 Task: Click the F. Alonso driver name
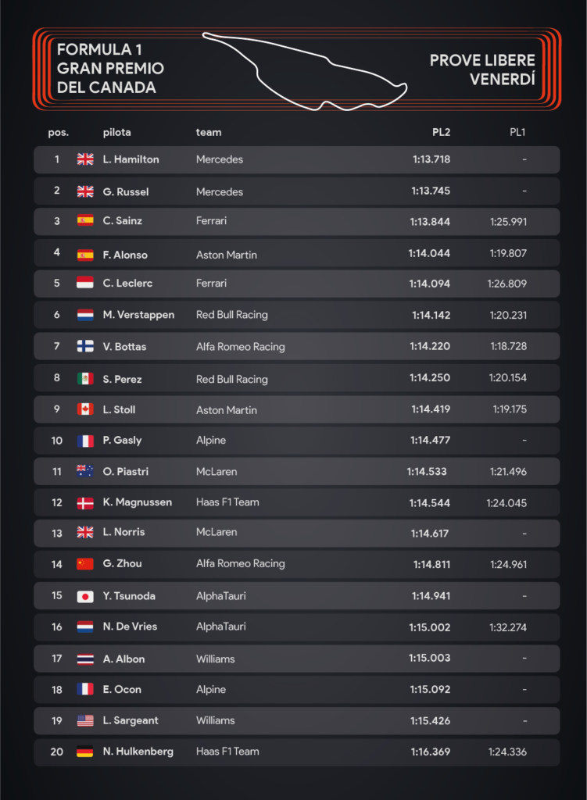point(125,255)
